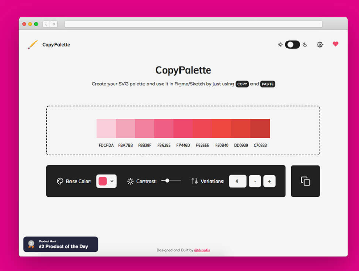Open the Base Color dropdown chevron
Screen dimensions: 359x271
[x=112, y=181]
